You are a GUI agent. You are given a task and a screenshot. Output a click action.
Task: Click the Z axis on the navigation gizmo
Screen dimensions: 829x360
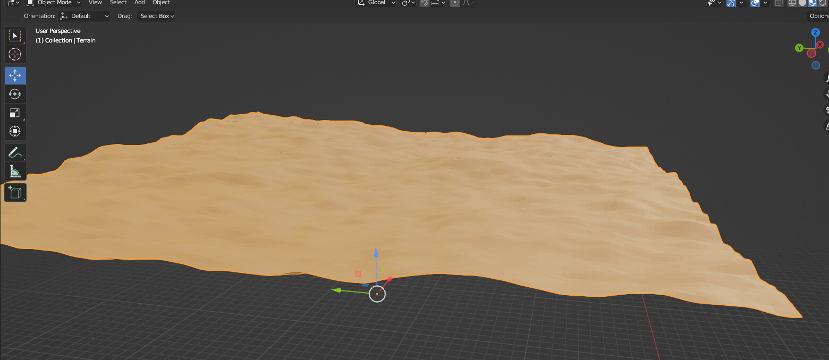pos(816,32)
